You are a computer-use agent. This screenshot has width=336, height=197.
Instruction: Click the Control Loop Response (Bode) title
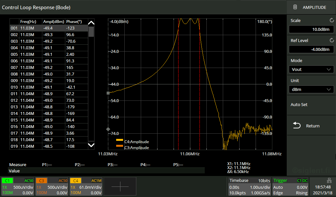click(x=36, y=7)
